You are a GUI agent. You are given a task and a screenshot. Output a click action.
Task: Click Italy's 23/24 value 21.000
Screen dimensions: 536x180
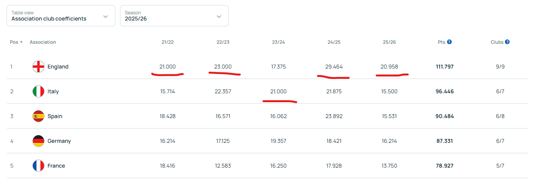pyautogui.click(x=278, y=91)
